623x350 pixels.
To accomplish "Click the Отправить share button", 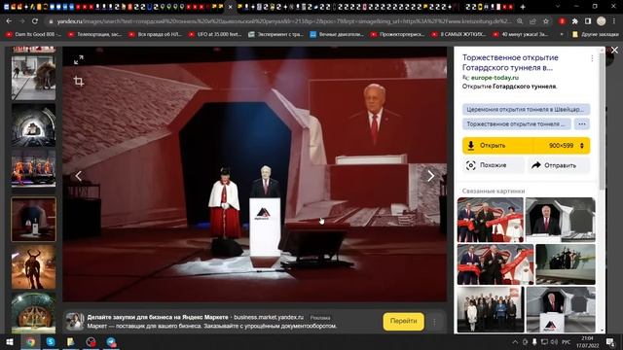I will pos(559,165).
